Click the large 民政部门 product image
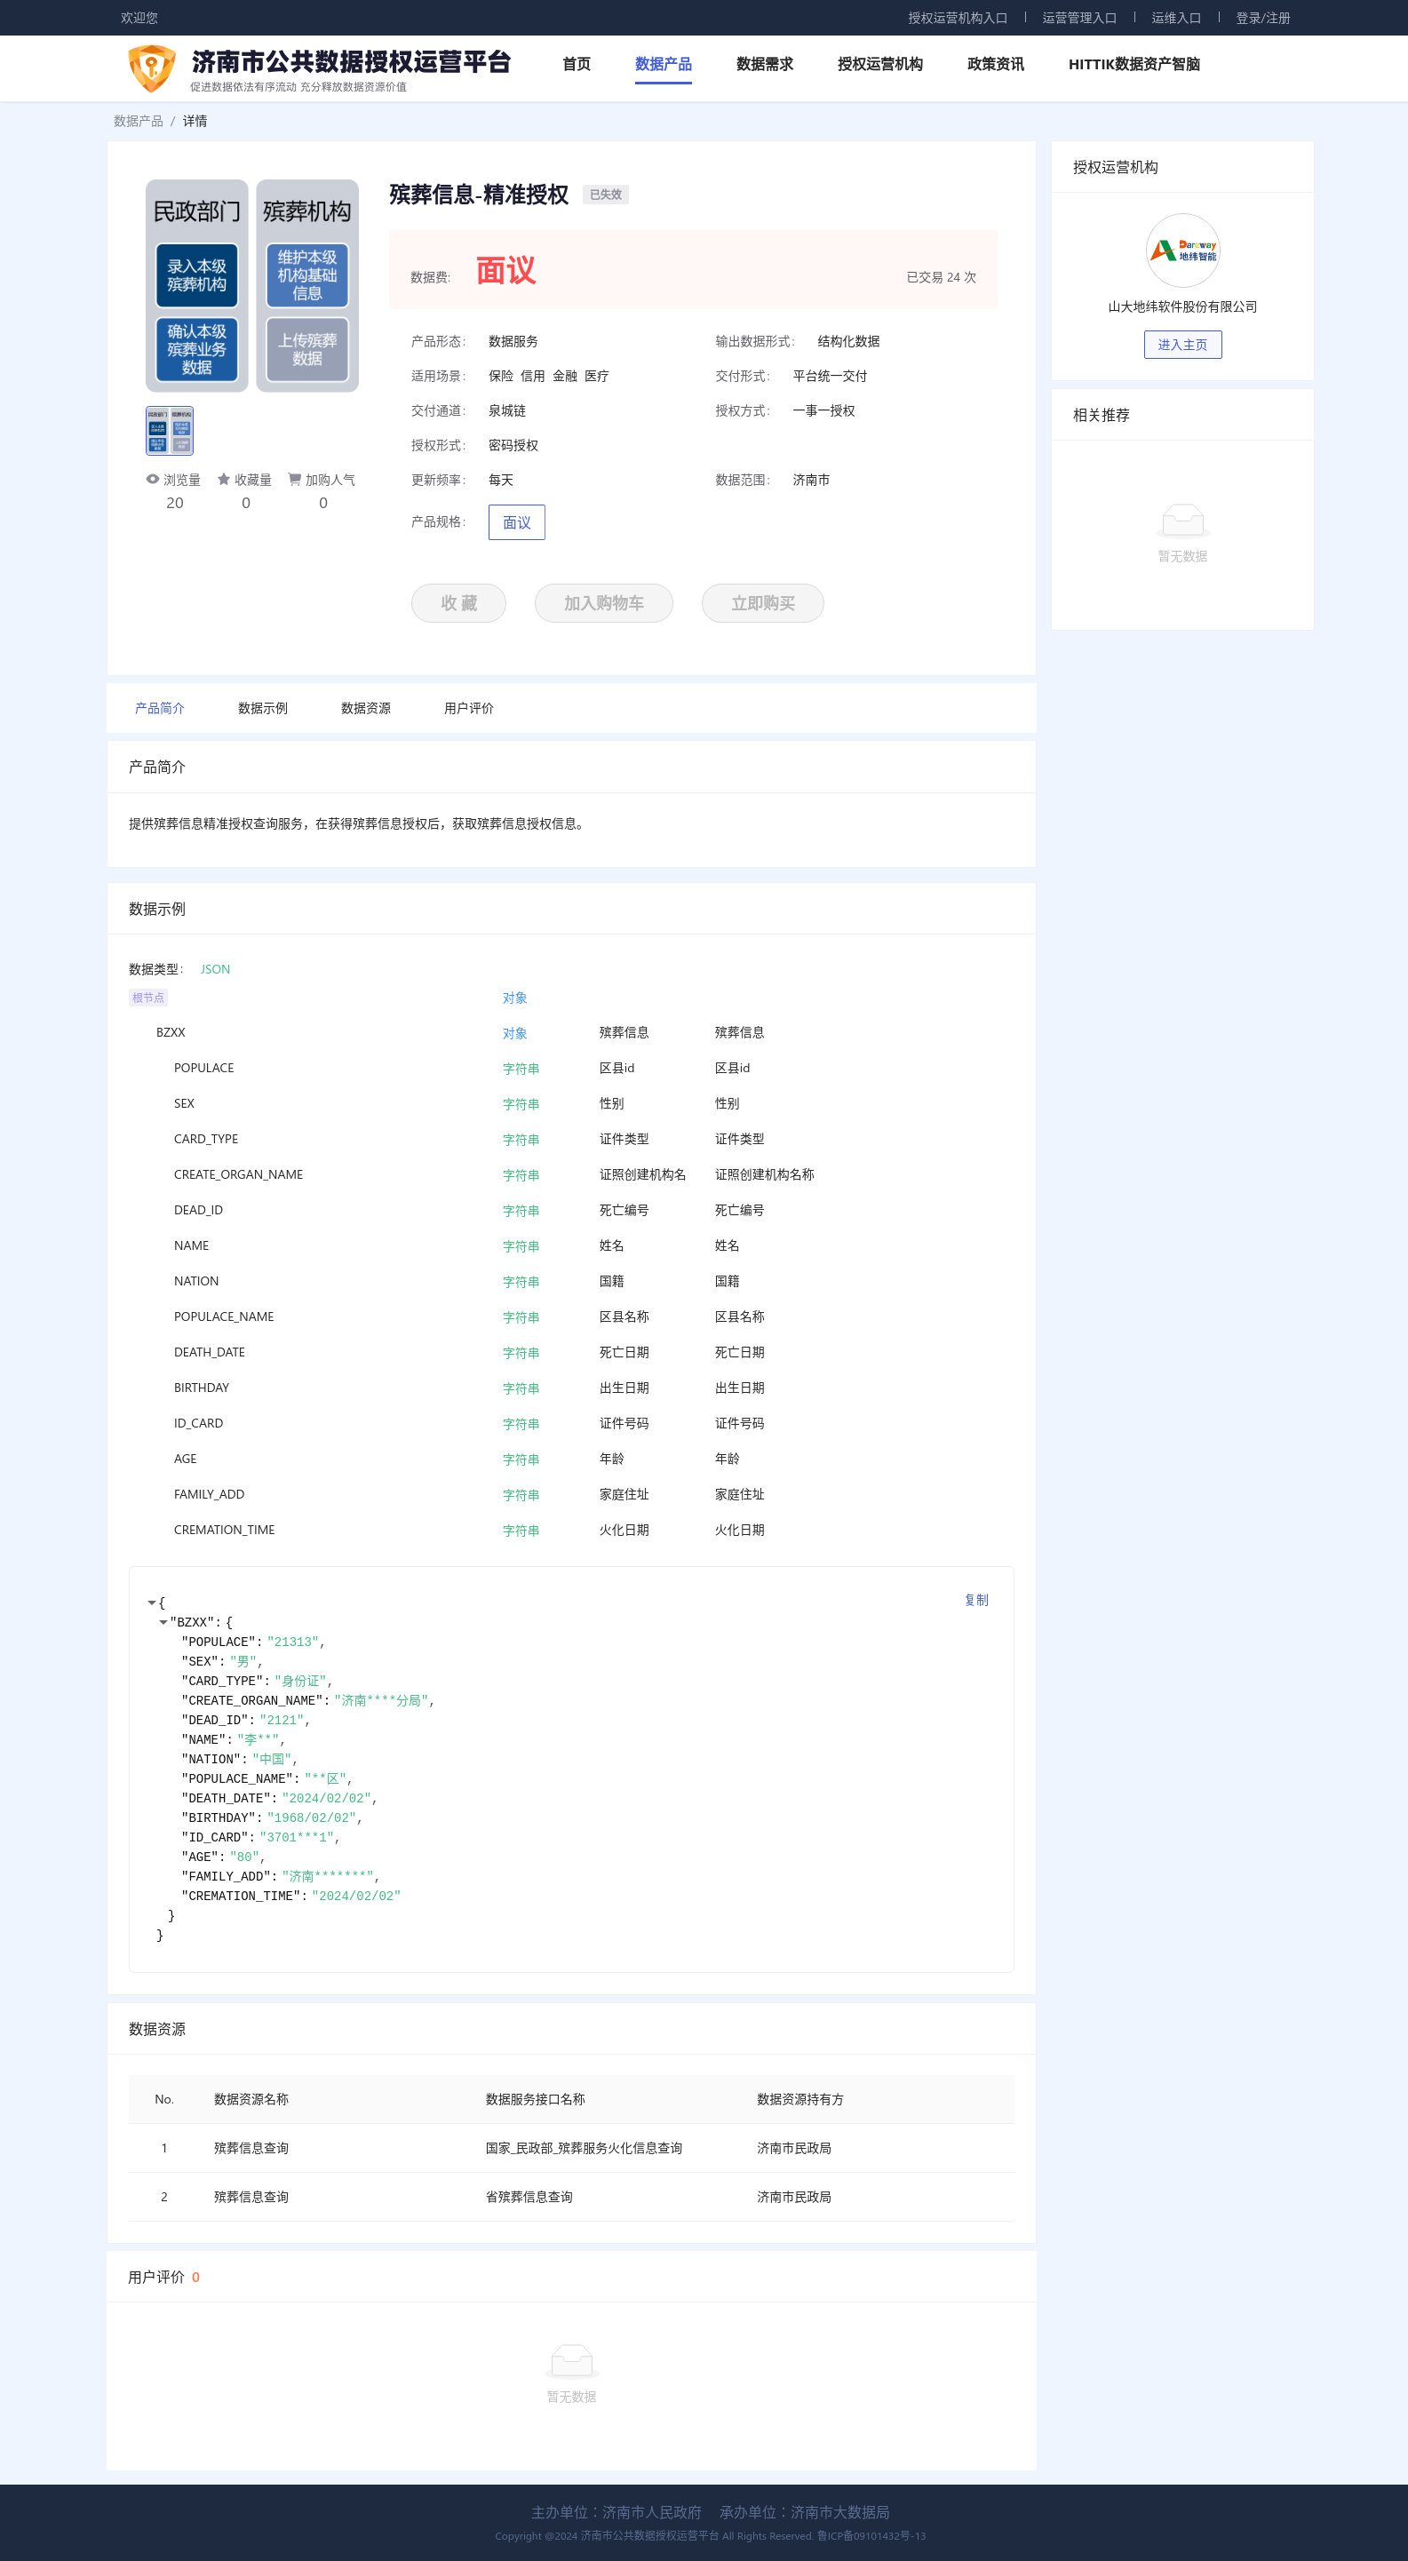The image size is (1408, 2561). (251, 286)
